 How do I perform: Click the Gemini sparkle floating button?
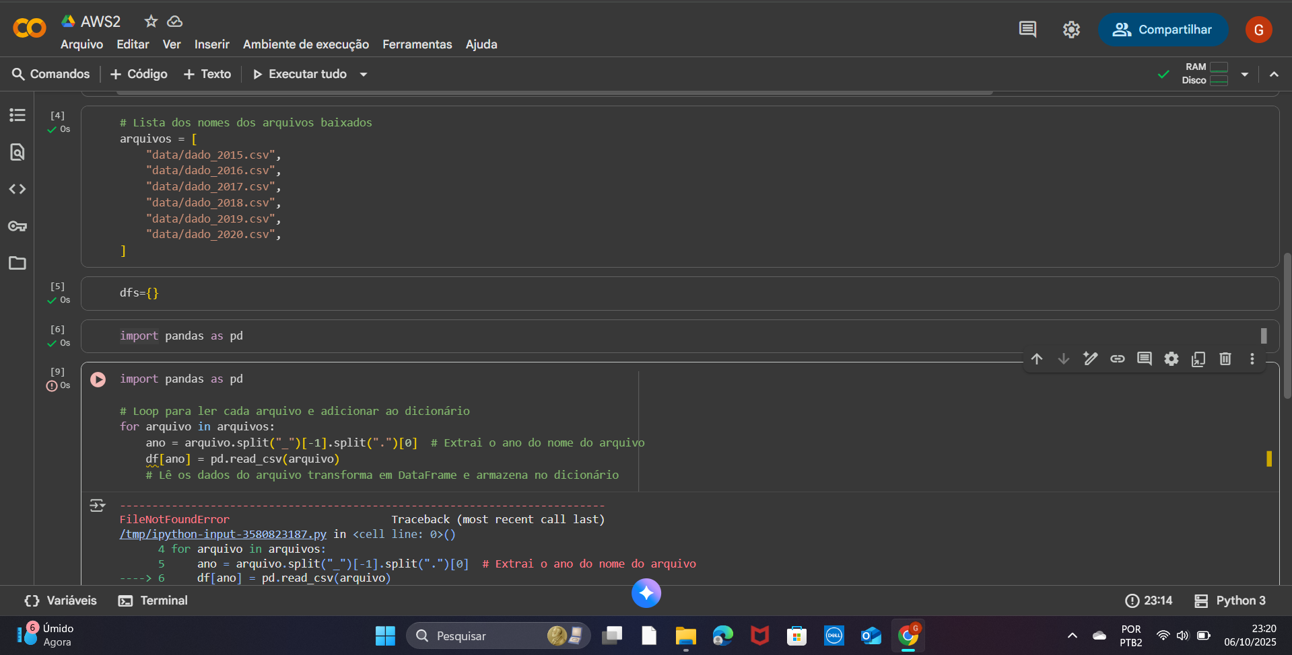[x=646, y=593]
